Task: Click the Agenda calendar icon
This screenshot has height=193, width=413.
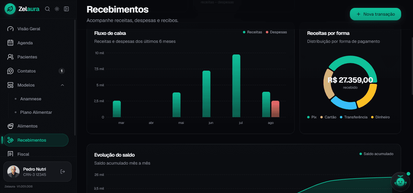Action: click(x=10, y=43)
